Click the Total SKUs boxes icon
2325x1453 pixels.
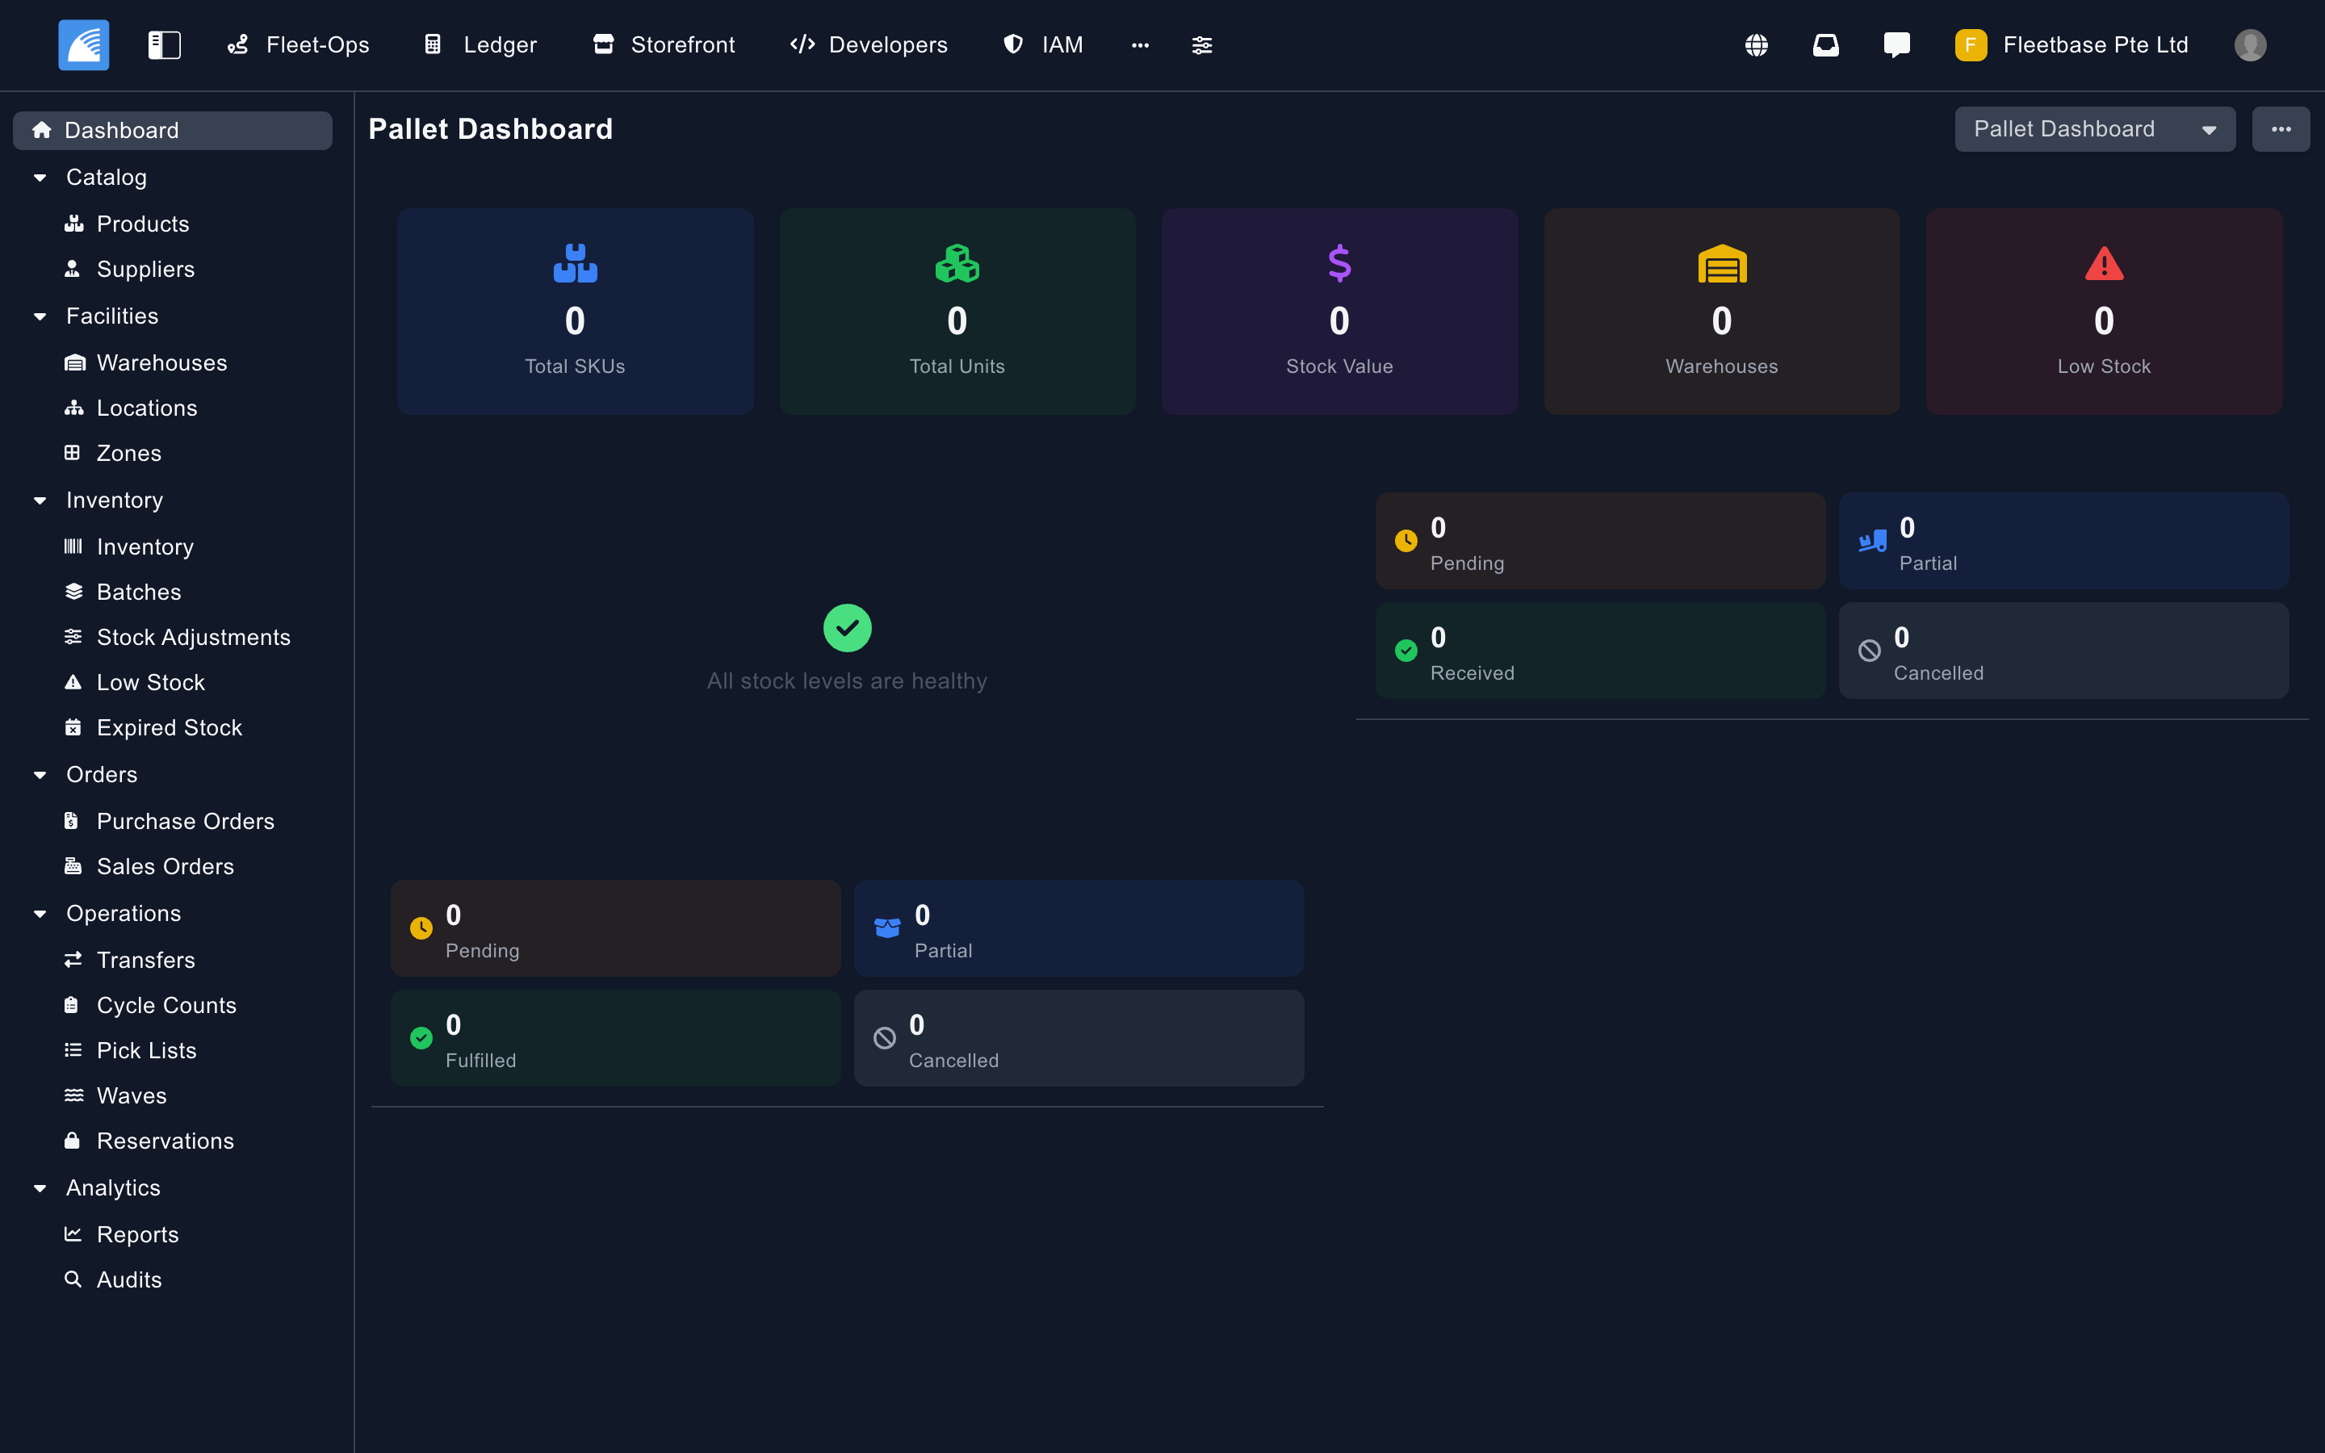point(575,263)
